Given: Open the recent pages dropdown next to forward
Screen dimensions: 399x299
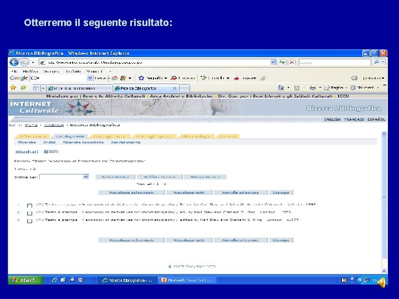Looking at the screenshot, I should (33, 62).
